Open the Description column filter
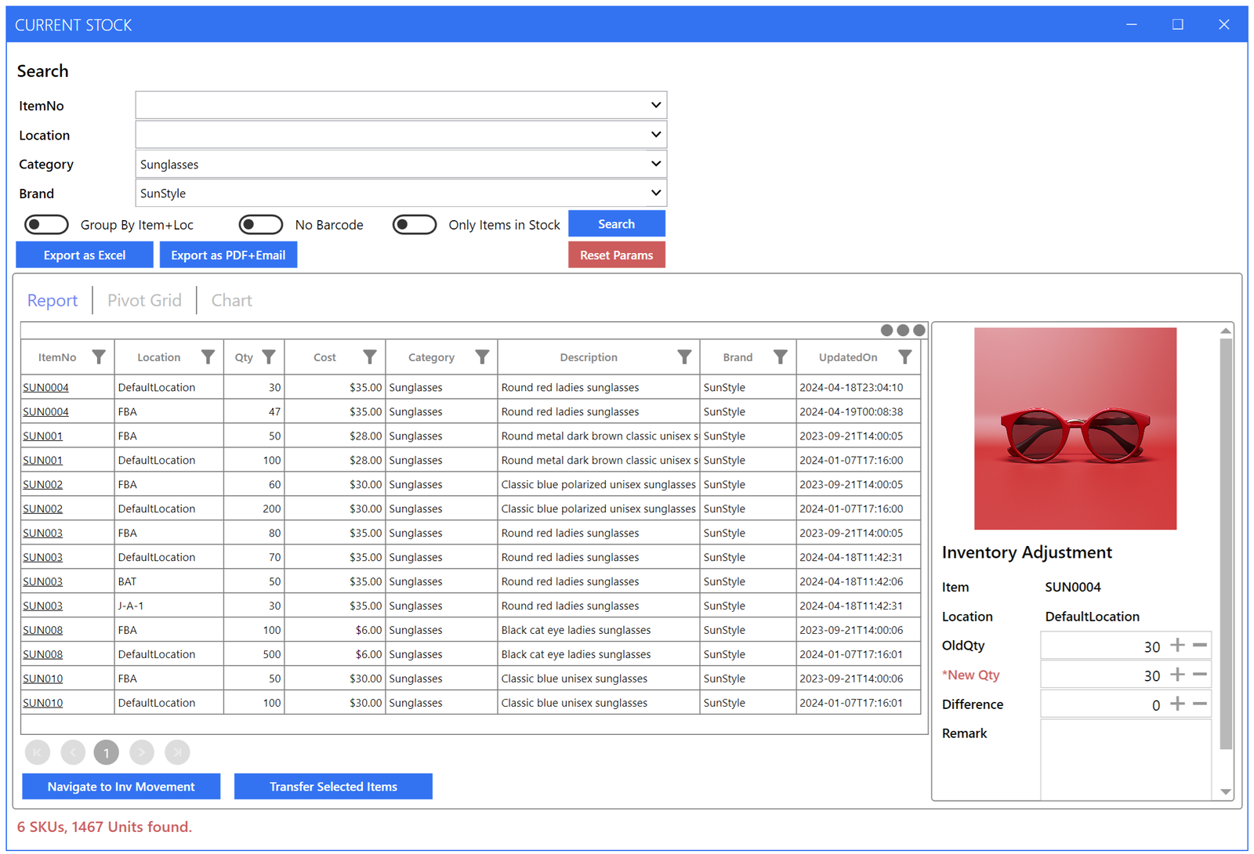Viewport: 1254px width, 854px height. pyautogui.click(x=684, y=357)
